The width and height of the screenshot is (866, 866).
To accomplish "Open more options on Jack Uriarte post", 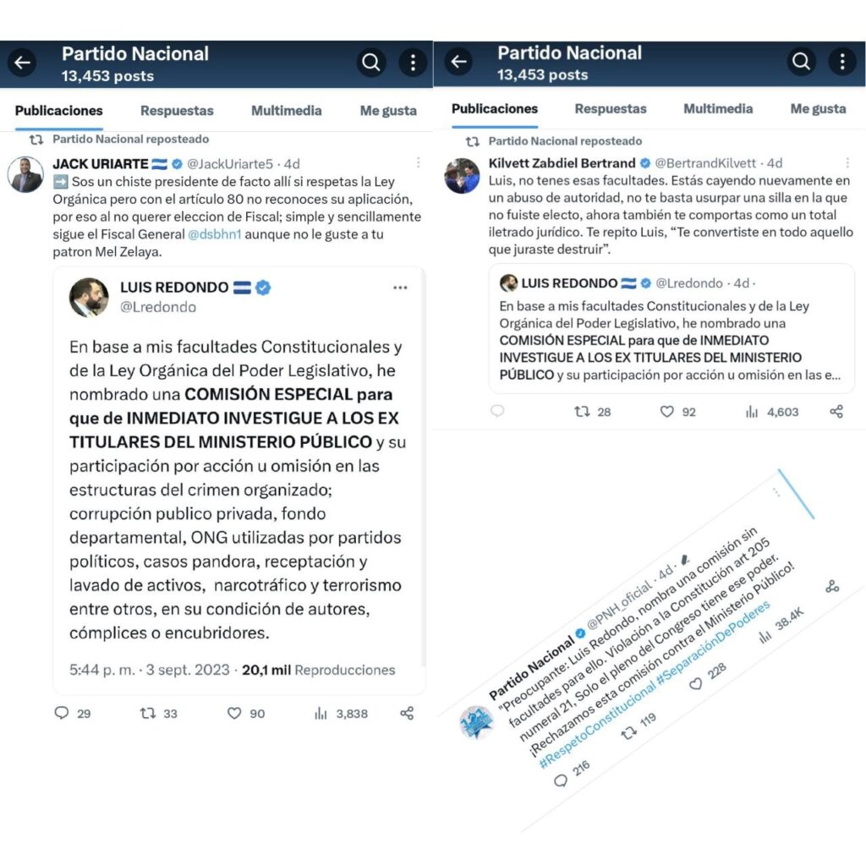I will coord(418,162).
